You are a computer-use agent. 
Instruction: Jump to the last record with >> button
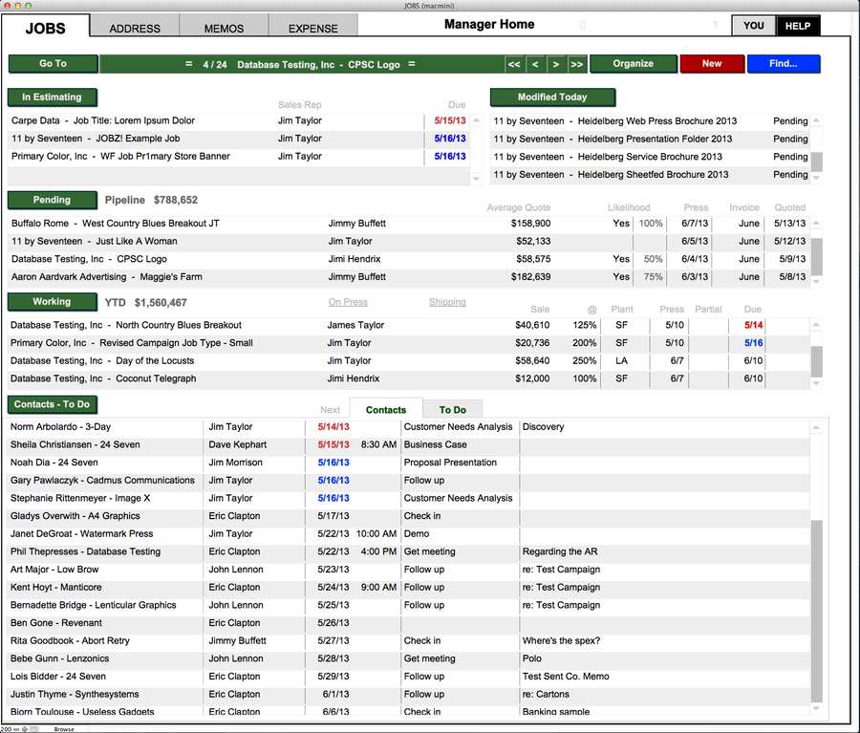pyautogui.click(x=576, y=64)
